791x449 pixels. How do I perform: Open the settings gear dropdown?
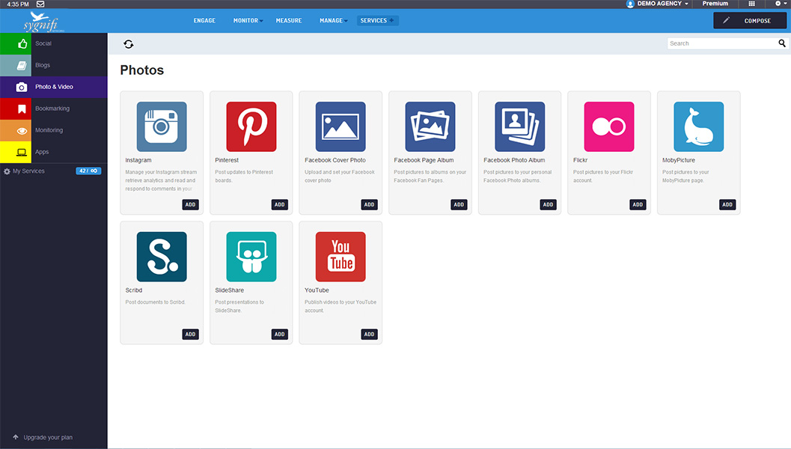780,4
